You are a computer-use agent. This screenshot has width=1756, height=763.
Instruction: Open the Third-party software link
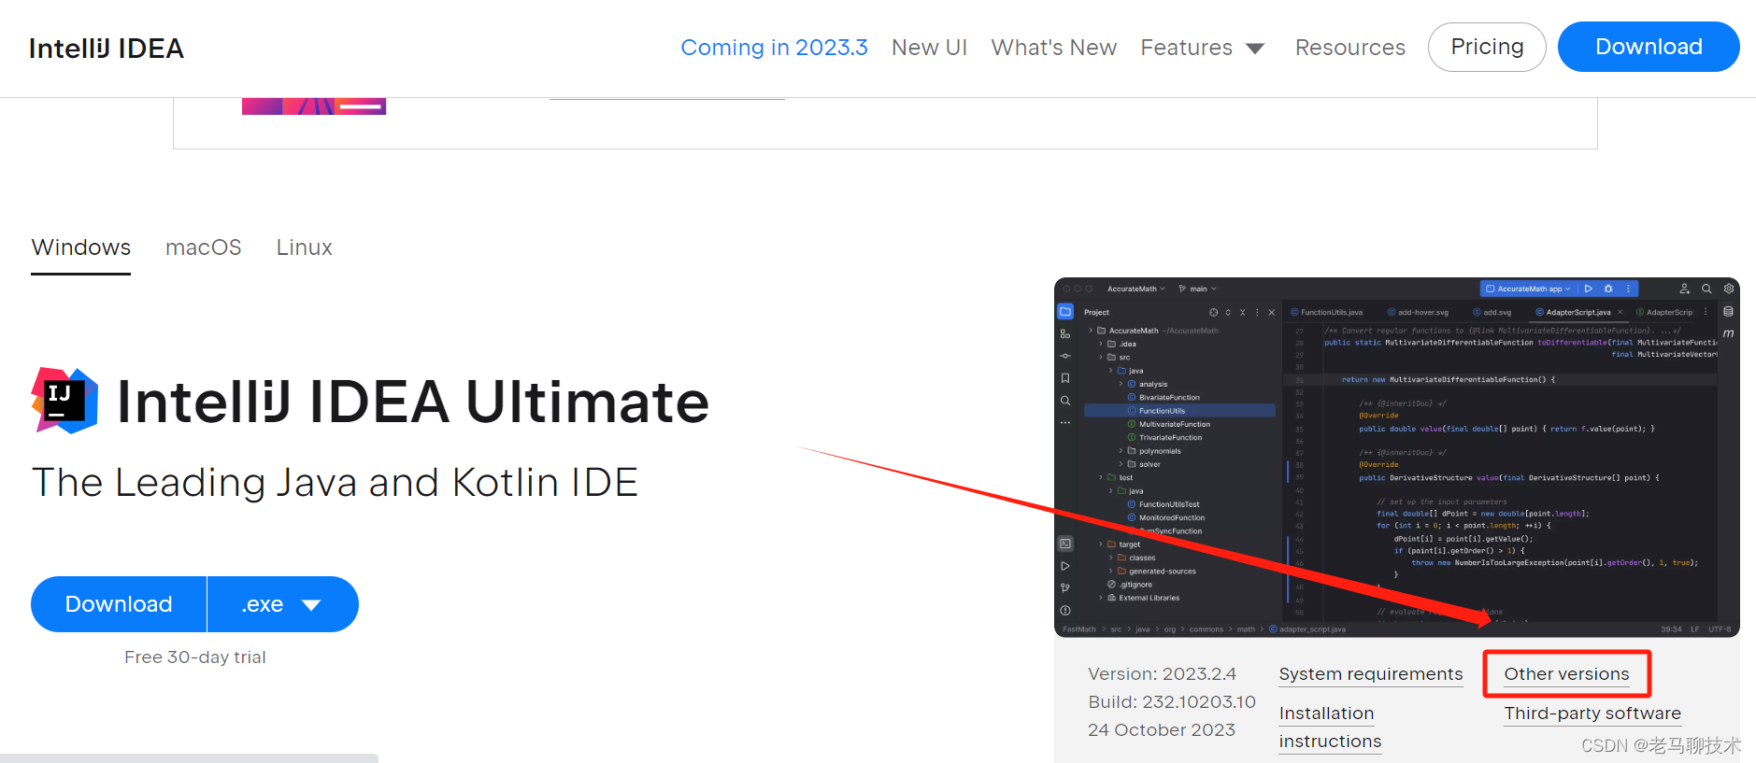[x=1592, y=714]
